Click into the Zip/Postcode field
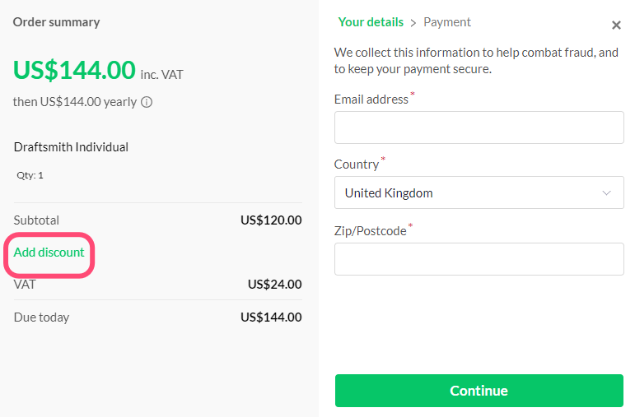Viewport: 635px width, 417px height. click(x=479, y=259)
